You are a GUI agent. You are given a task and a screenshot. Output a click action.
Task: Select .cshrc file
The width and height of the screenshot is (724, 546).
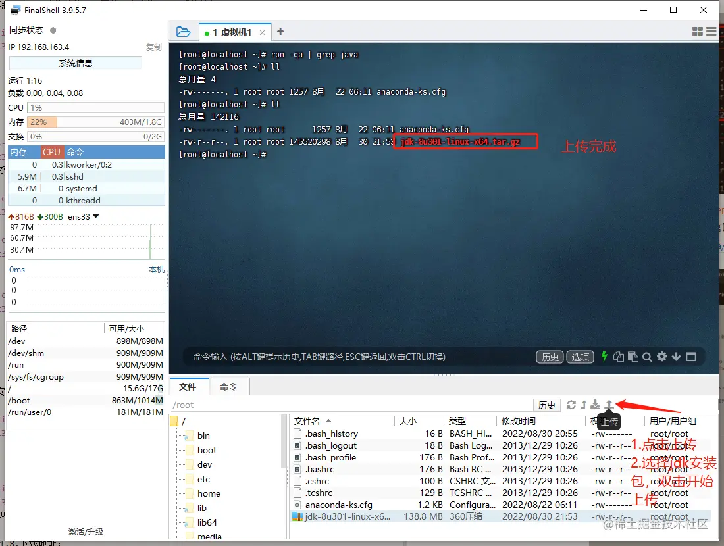(317, 482)
